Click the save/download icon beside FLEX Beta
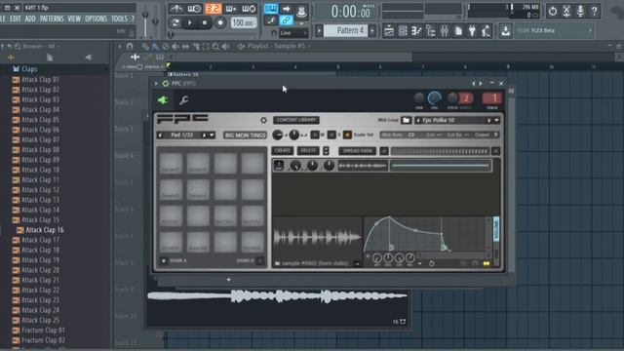 tap(505, 30)
